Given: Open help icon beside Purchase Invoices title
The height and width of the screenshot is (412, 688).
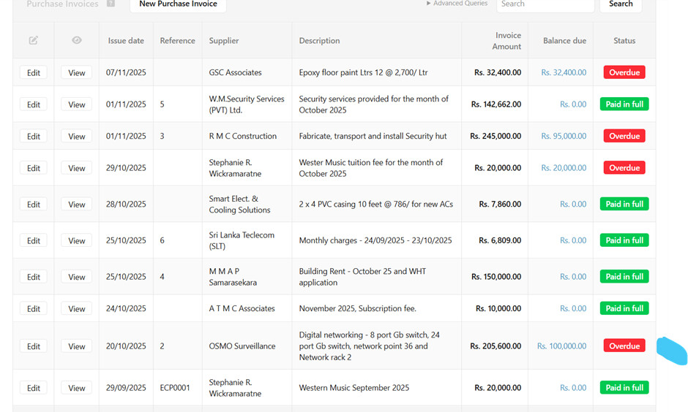Looking at the screenshot, I should tap(111, 4).
